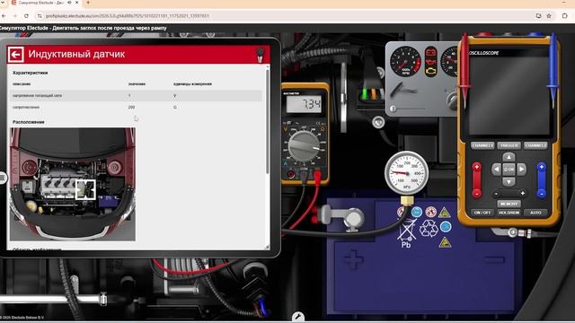Adjust the dashboard throttle slider
The width and height of the screenshot is (575, 323).
tap(394, 109)
